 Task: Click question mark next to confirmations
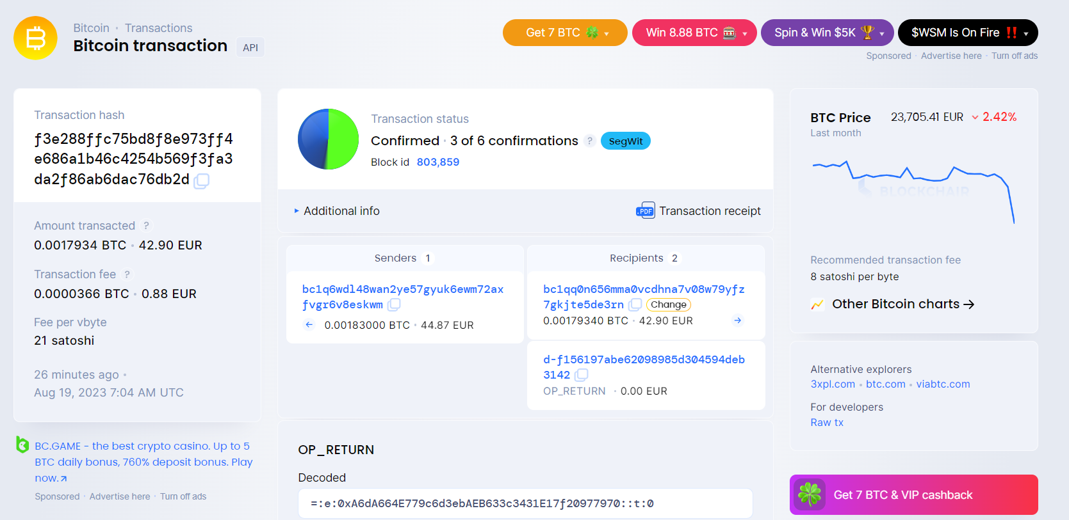(590, 141)
